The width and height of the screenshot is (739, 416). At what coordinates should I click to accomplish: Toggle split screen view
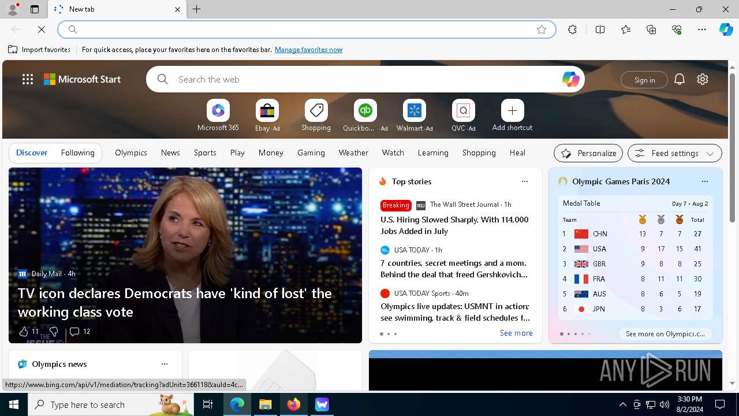[600, 29]
